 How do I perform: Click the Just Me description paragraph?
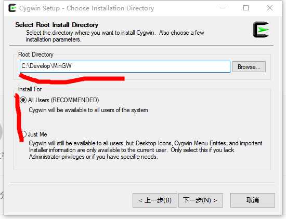click(146, 150)
